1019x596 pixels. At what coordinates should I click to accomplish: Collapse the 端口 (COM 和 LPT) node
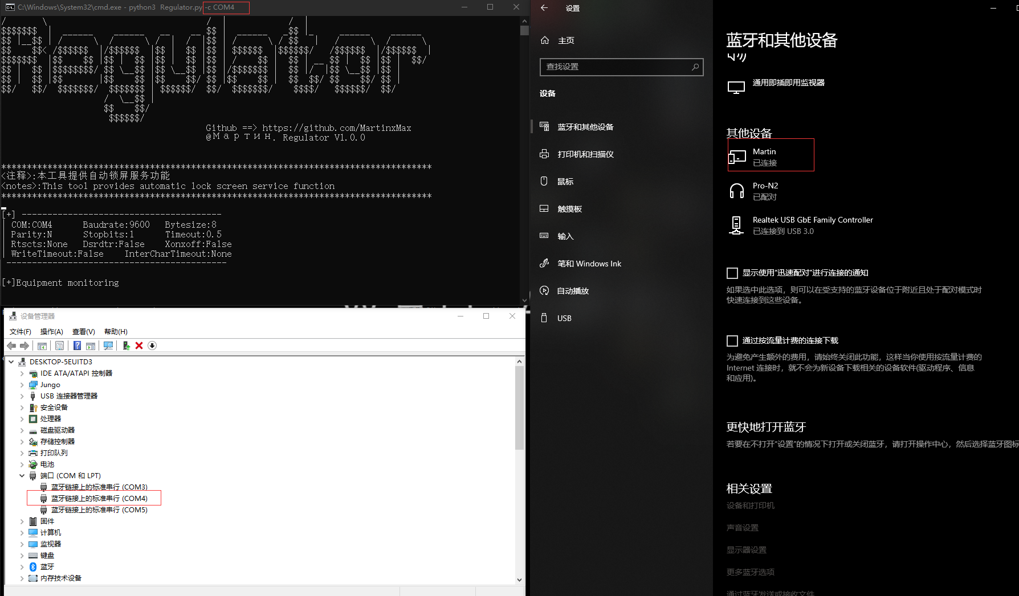tap(22, 476)
